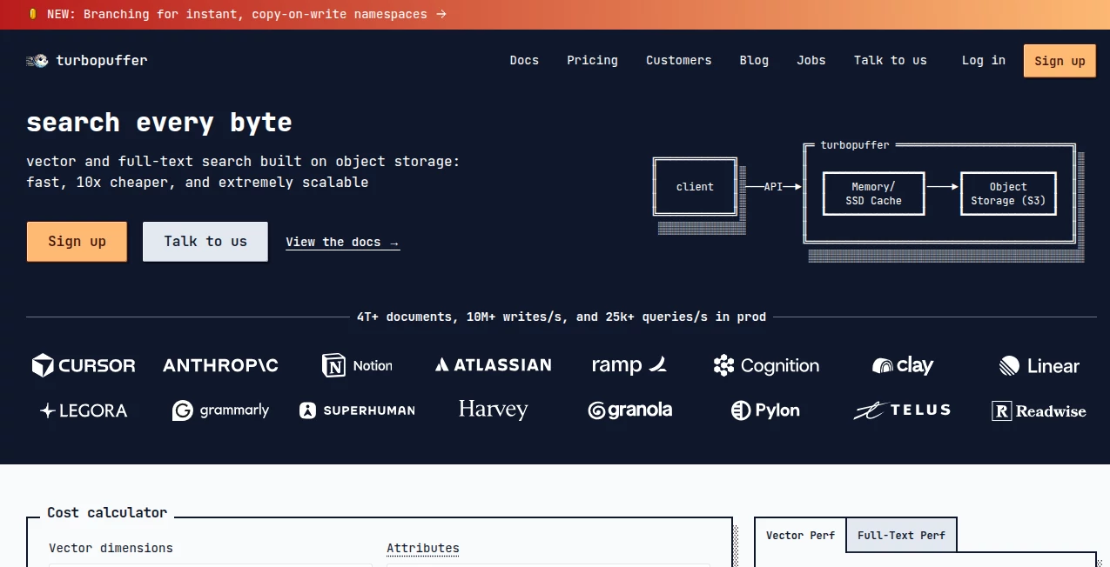Viewport: 1110px width, 567px height.
Task: Click the client box in diagram
Action: 695,187
